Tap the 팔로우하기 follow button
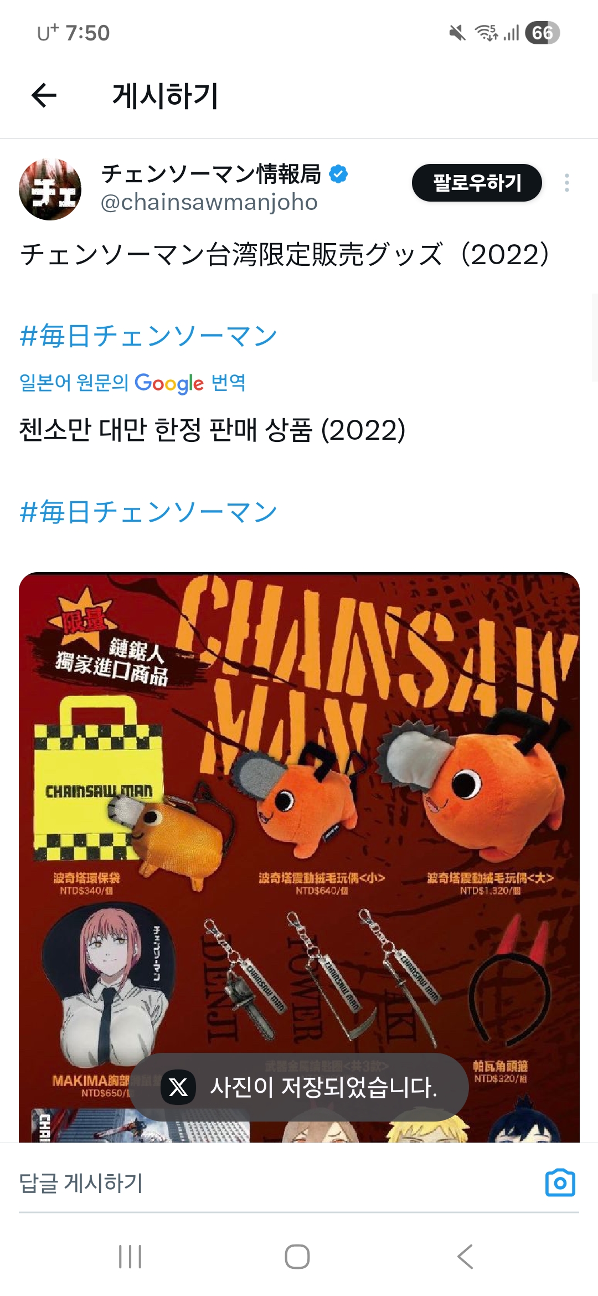Image resolution: width=598 pixels, height=1296 pixels. tap(477, 183)
